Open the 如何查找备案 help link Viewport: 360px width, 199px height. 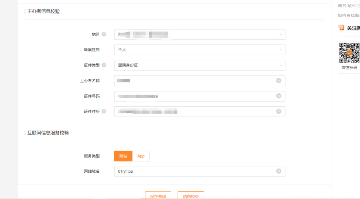348,15
